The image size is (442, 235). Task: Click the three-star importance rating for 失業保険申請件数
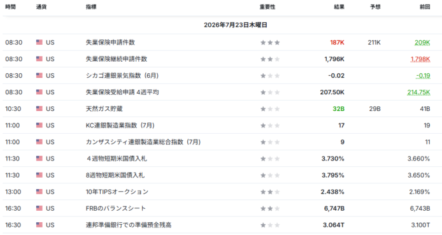click(270, 43)
